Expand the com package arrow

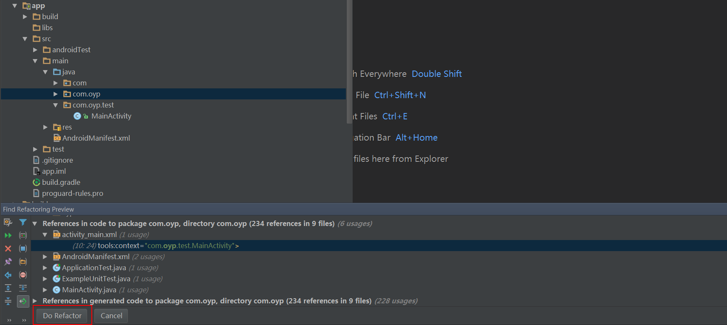click(x=56, y=83)
